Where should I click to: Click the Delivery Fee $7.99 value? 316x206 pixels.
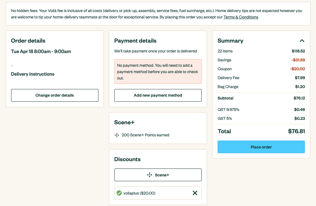pos(300,78)
